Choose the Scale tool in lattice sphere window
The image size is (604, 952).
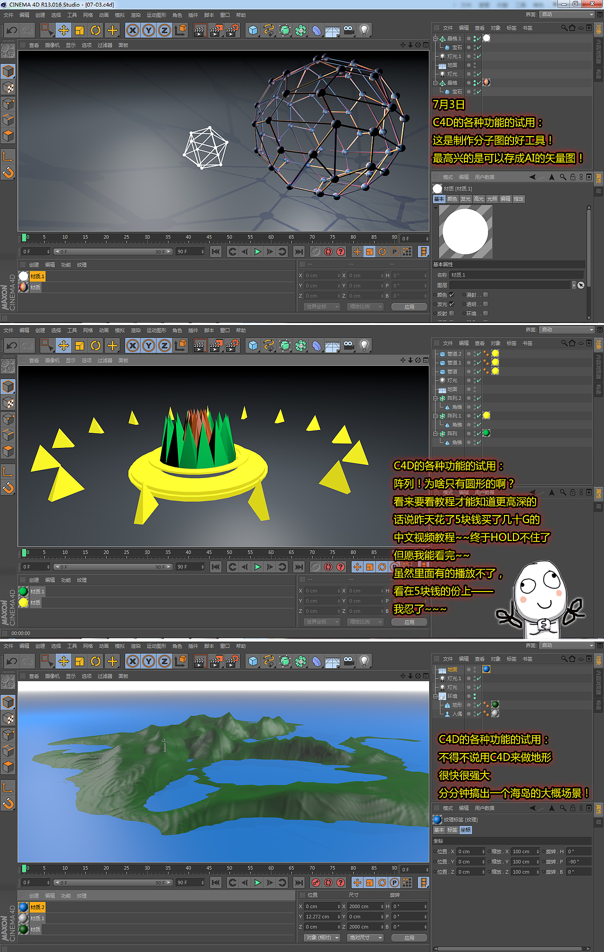pyautogui.click(x=80, y=30)
